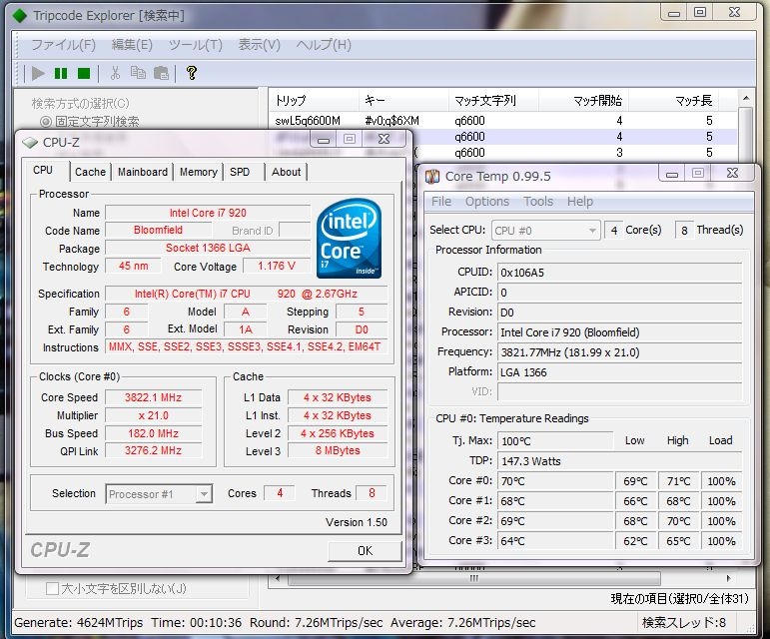Click the pause button in Tripcode Explorer toolbar

[x=61, y=73]
